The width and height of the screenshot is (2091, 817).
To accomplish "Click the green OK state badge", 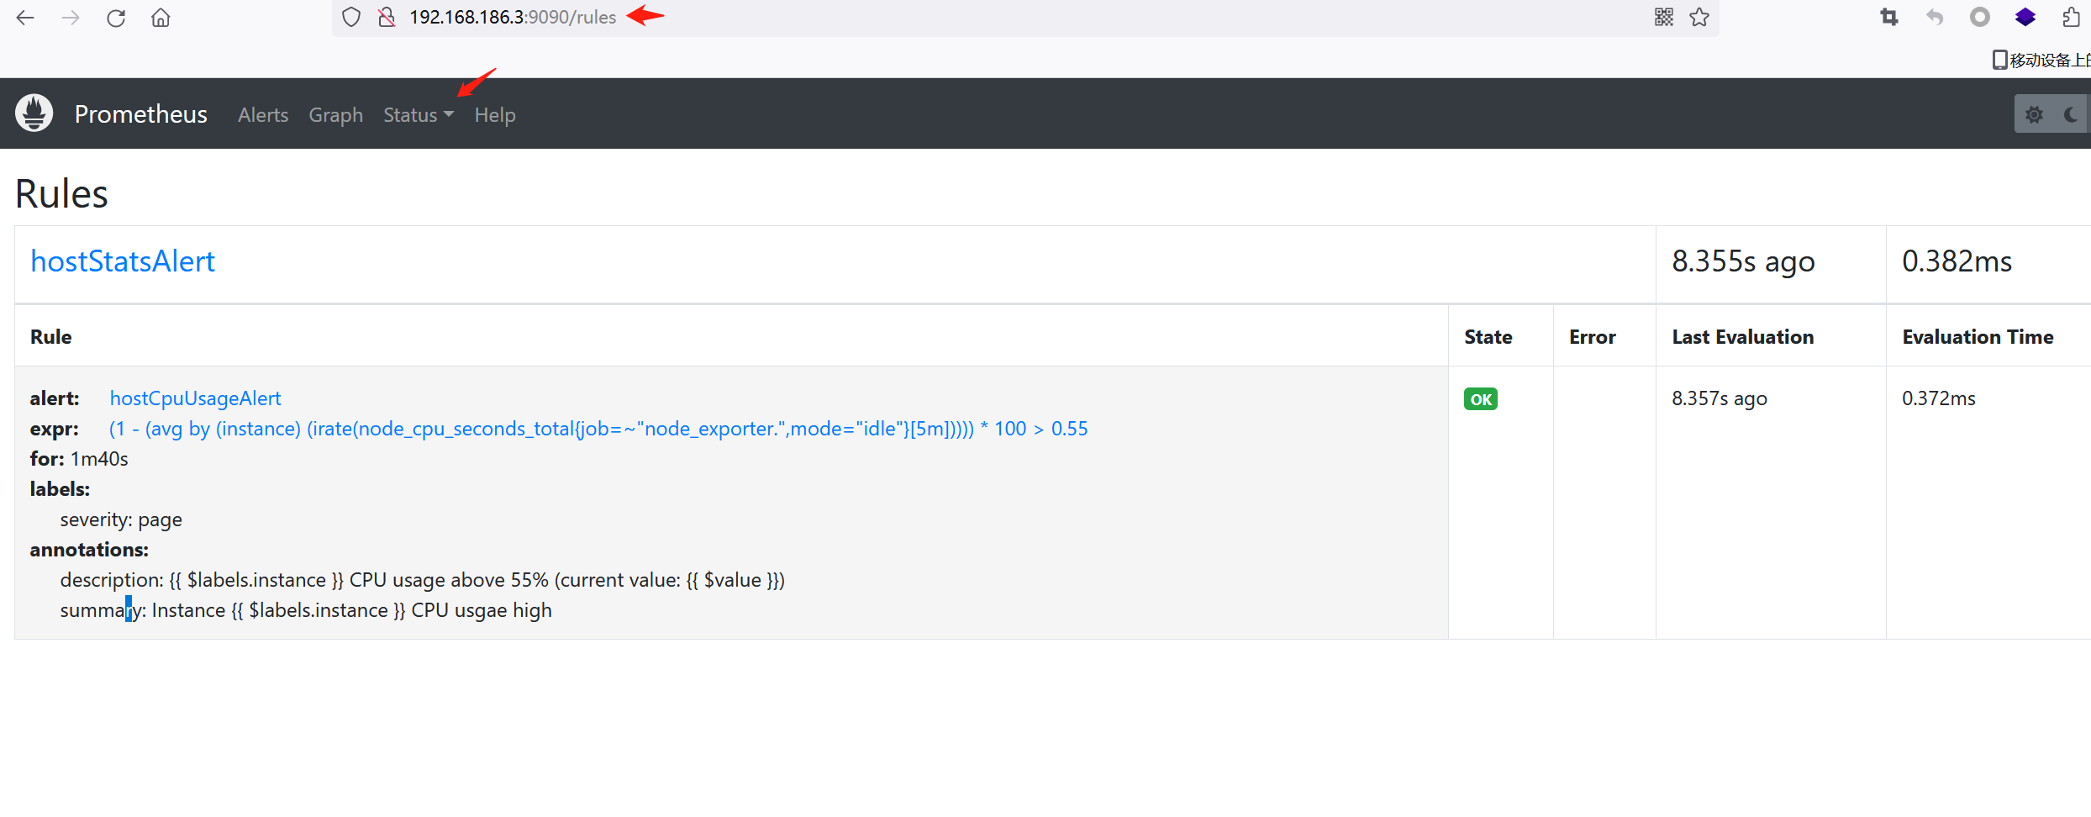I will [1481, 399].
